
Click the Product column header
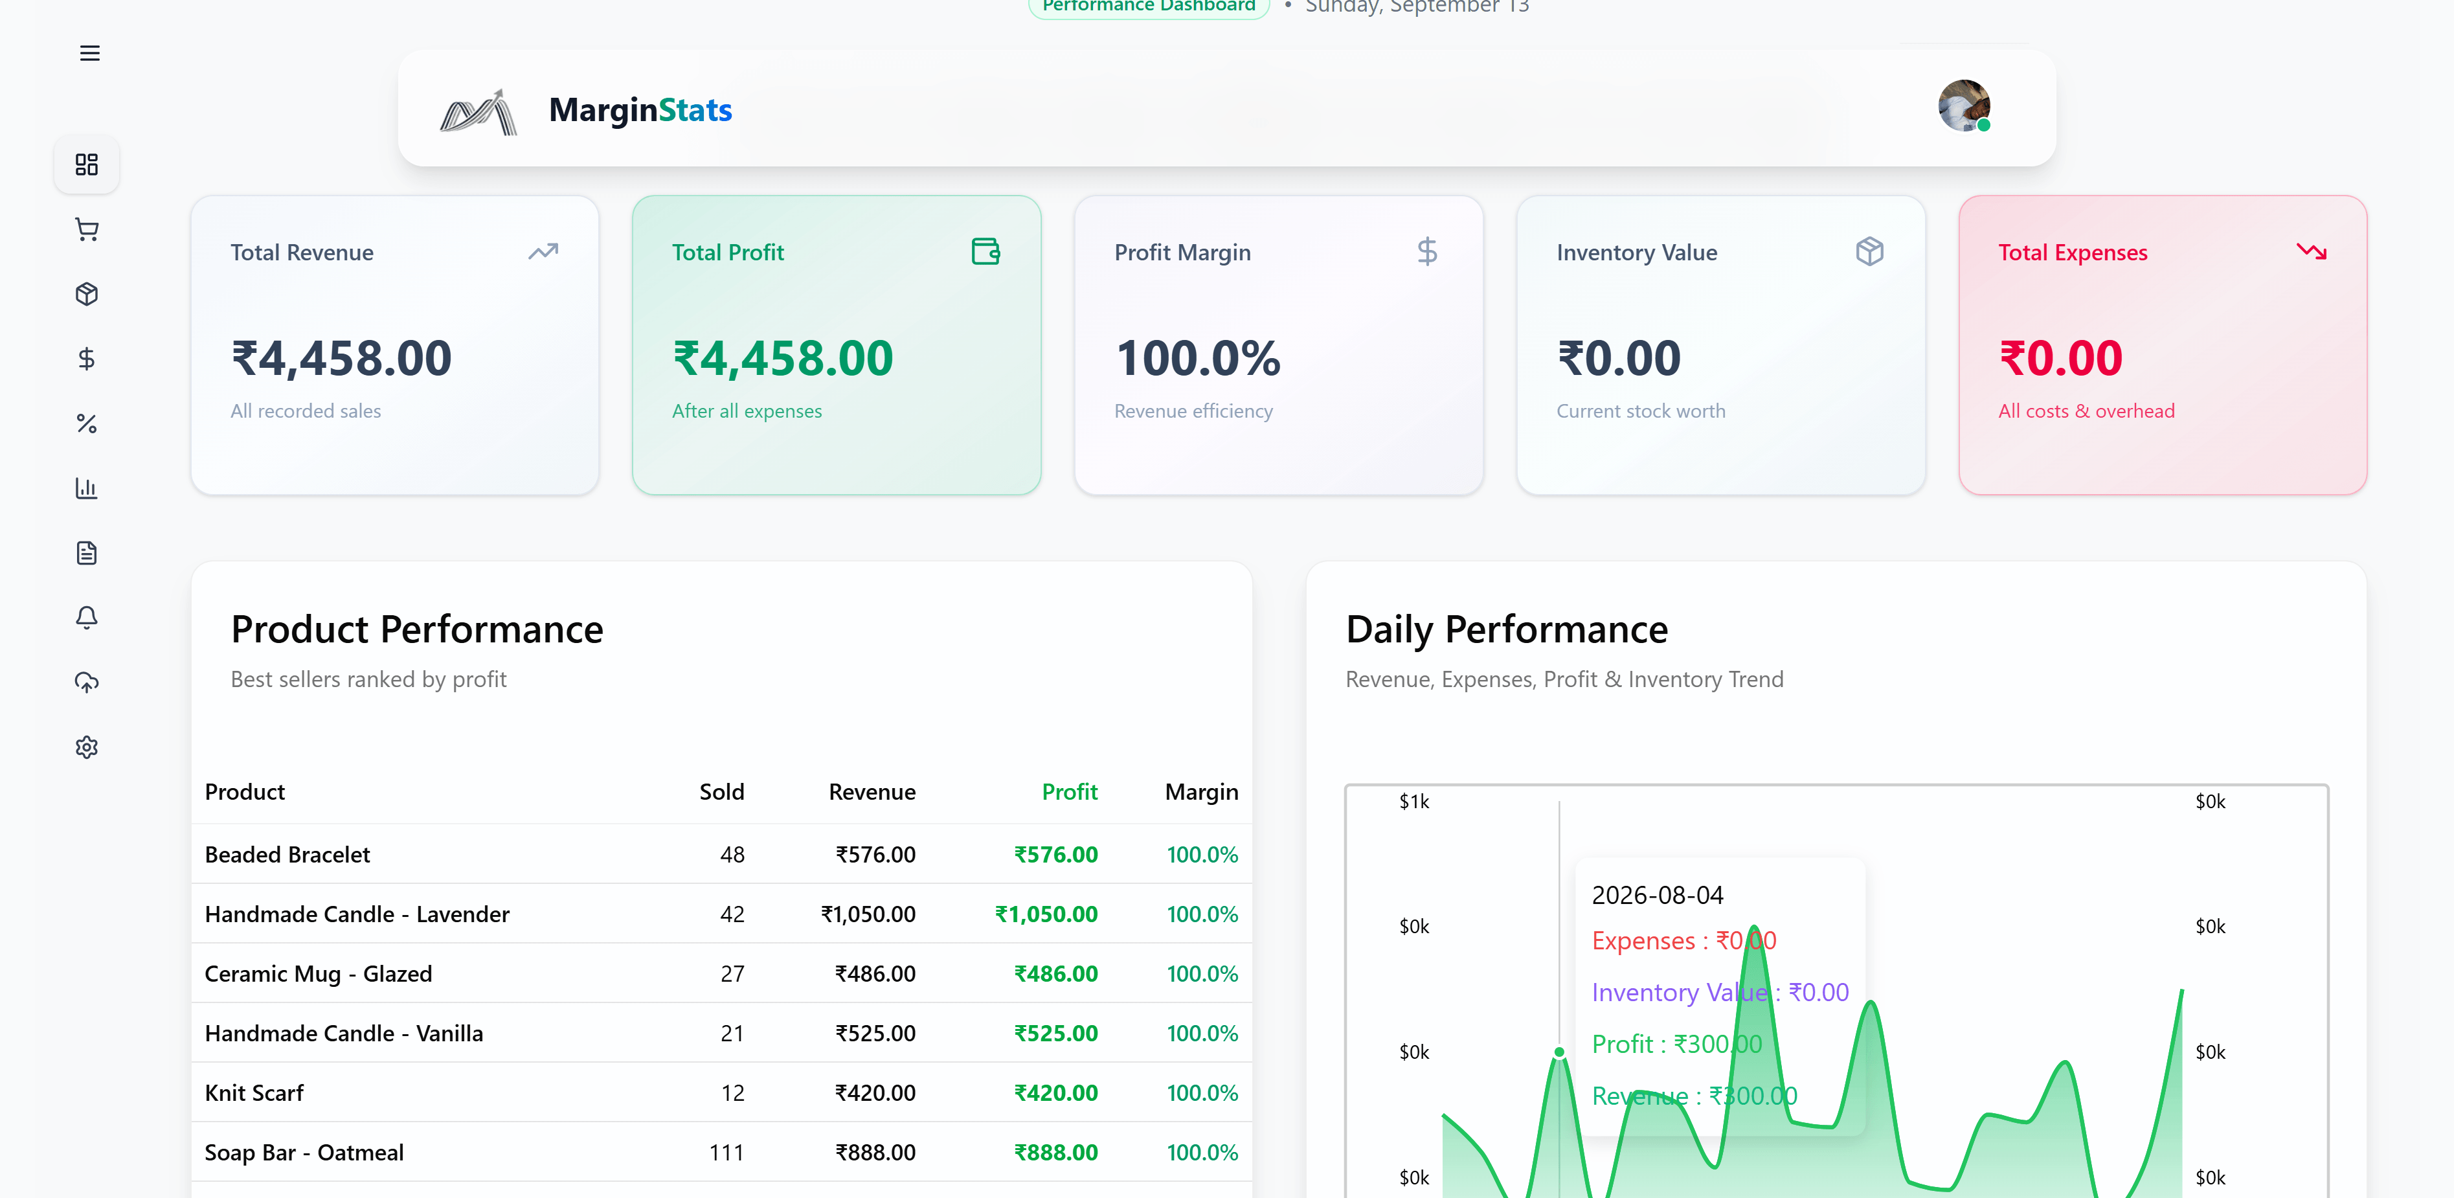pyautogui.click(x=245, y=792)
